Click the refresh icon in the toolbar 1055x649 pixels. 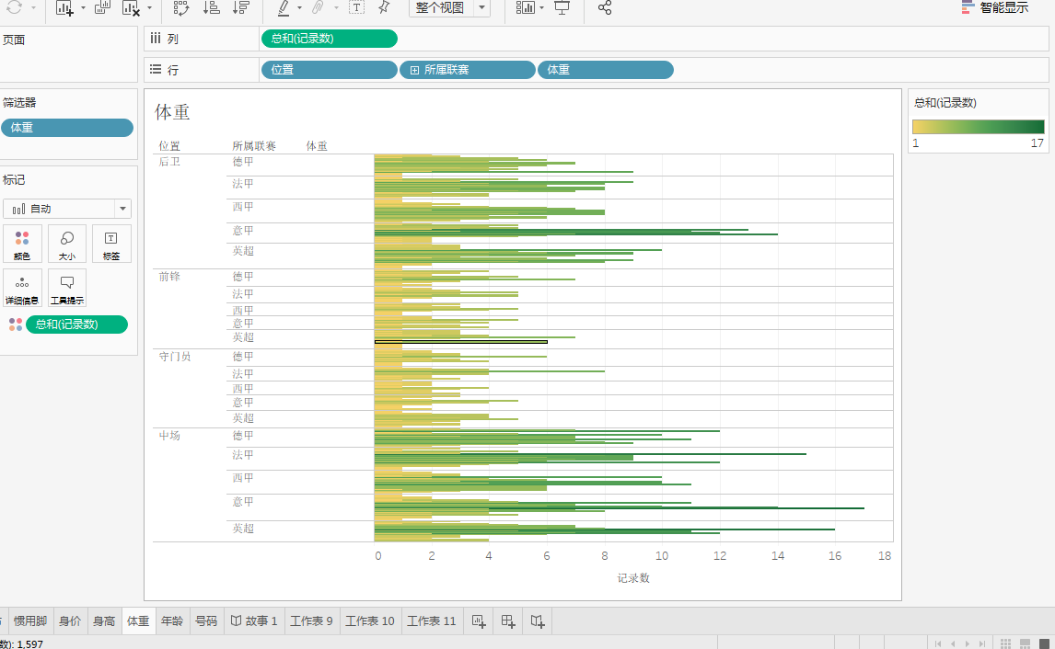14,8
